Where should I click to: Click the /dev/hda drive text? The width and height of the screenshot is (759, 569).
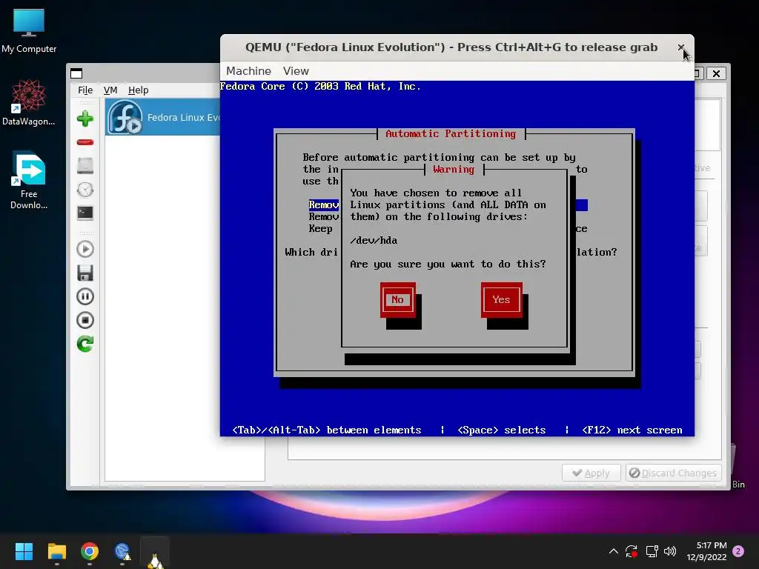click(374, 241)
